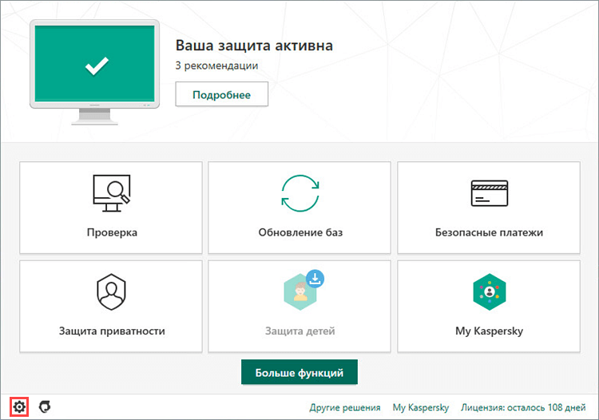Click the 3 рекомендации text
The width and height of the screenshot is (599, 420).
pyautogui.click(x=216, y=65)
